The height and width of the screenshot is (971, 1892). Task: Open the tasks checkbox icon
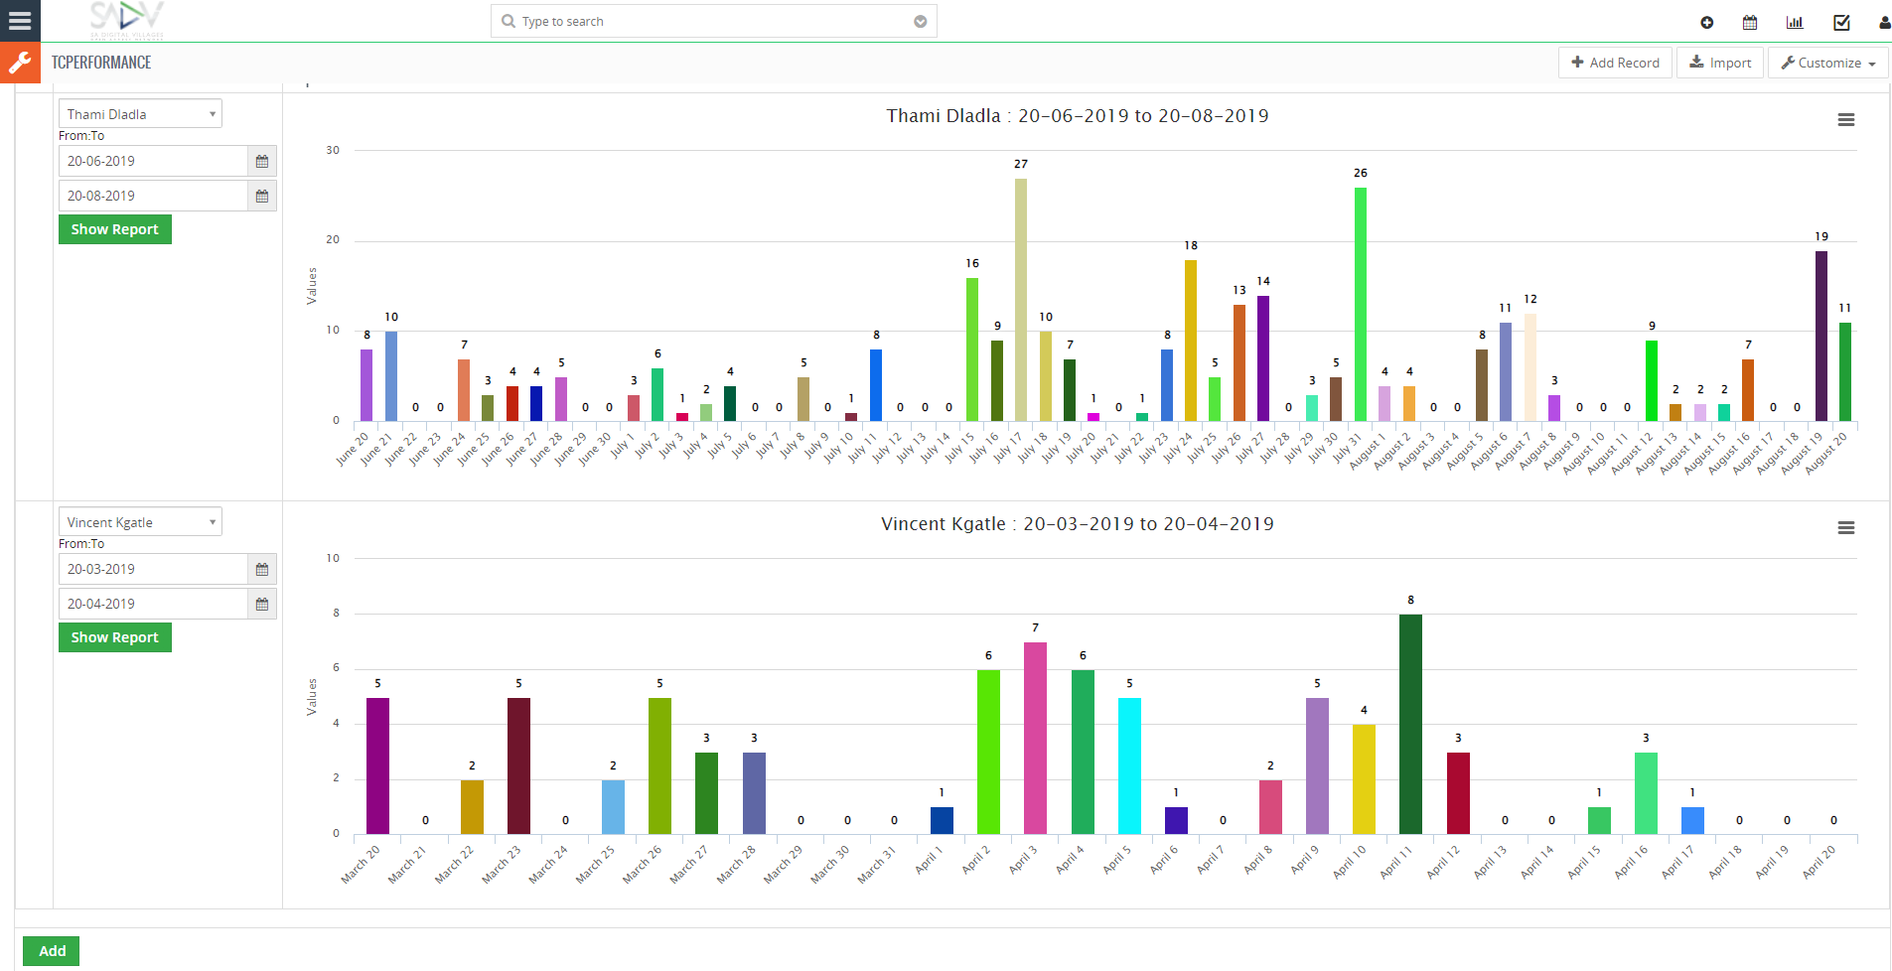pos(1841,22)
